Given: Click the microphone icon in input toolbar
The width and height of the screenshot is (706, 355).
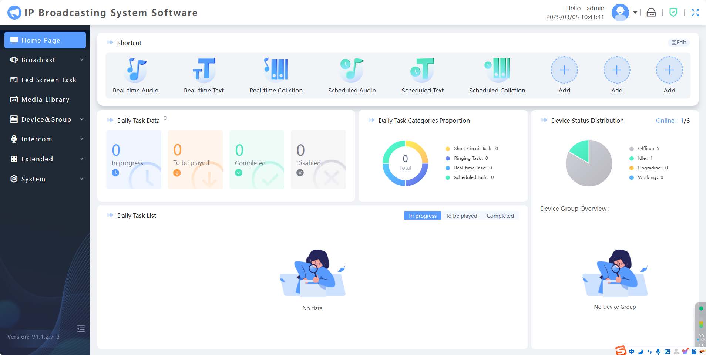Looking at the screenshot, I should tap(658, 351).
